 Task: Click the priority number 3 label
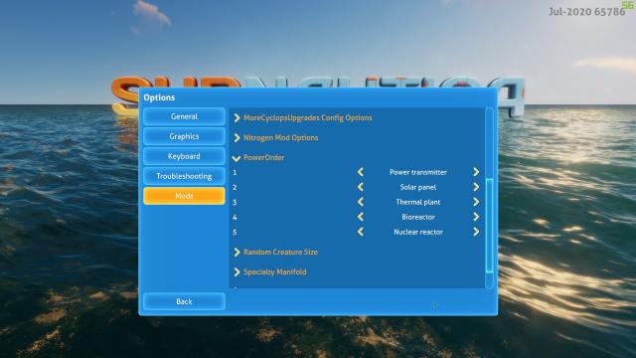(235, 202)
